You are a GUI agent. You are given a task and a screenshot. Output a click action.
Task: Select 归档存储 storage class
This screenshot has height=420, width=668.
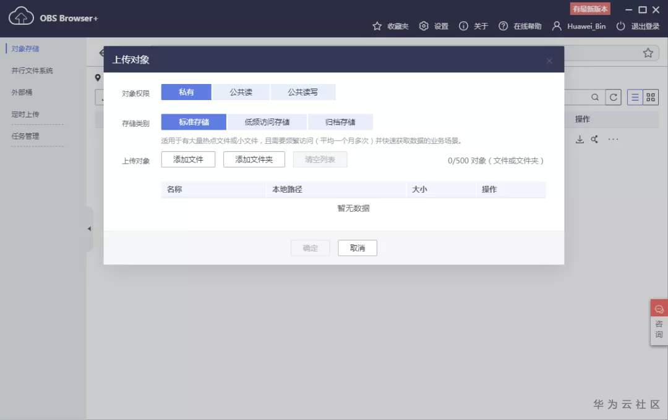(340, 122)
